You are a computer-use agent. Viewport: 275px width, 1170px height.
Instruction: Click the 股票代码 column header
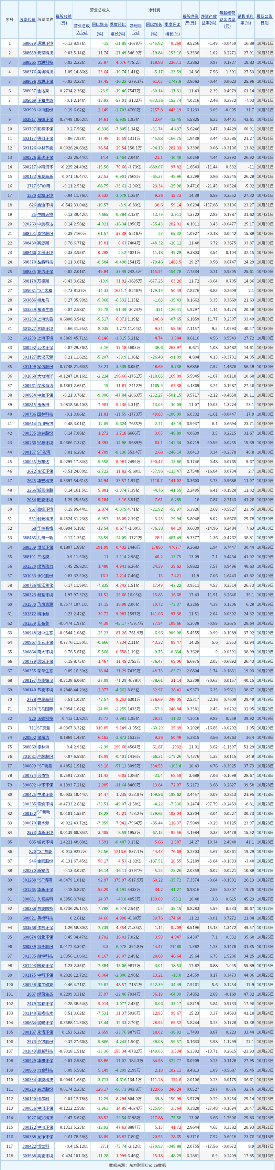pyautogui.click(x=27, y=20)
